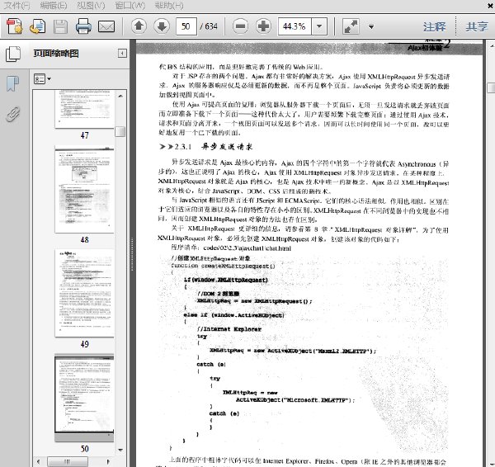Close the document with the X button
The width and height of the screenshot is (495, 467).
click(x=490, y=6)
